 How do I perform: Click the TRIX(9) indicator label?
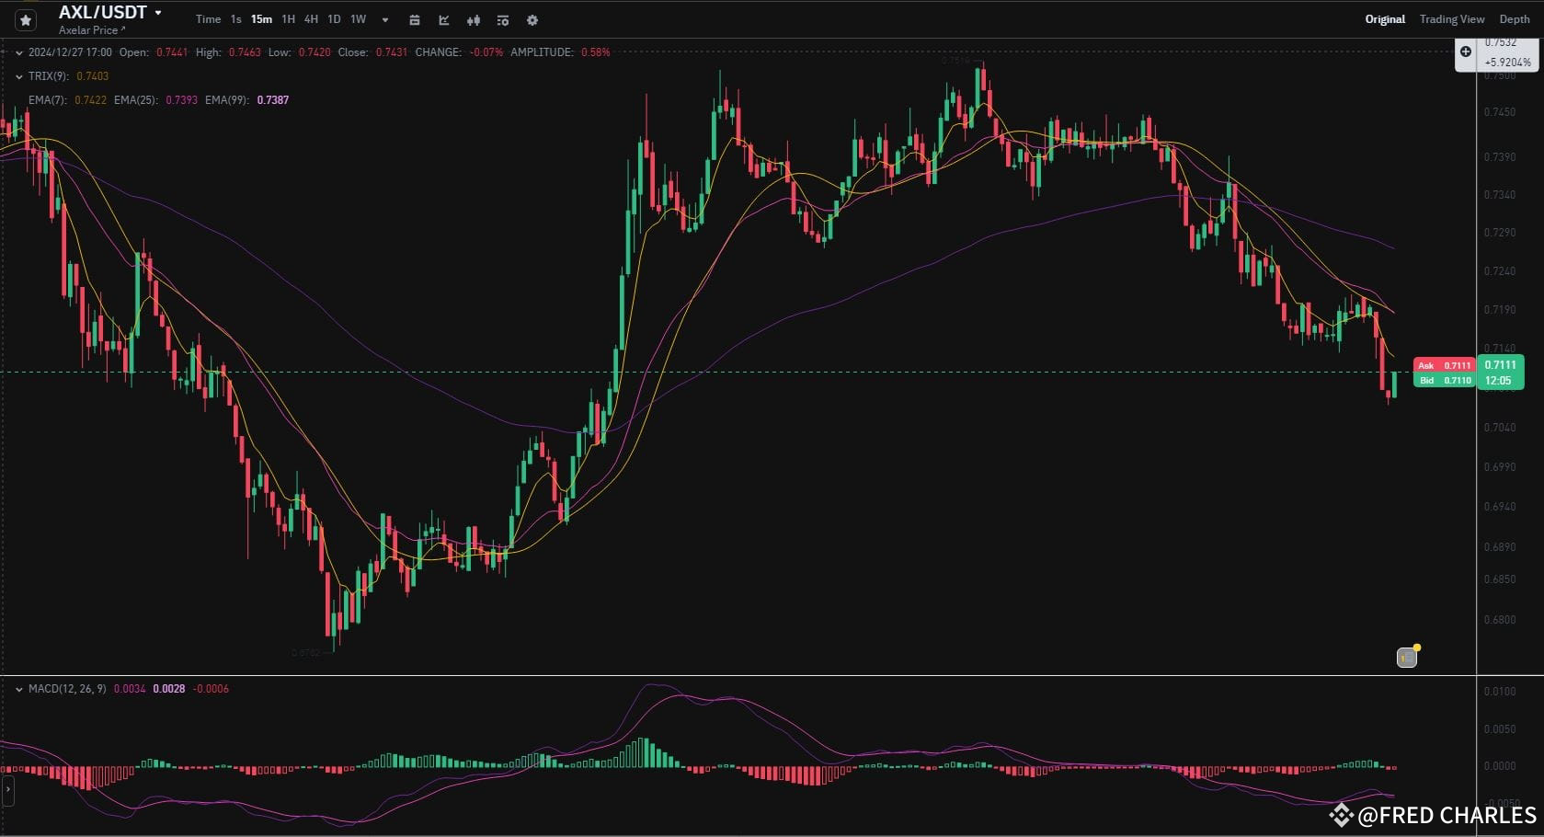click(x=49, y=76)
